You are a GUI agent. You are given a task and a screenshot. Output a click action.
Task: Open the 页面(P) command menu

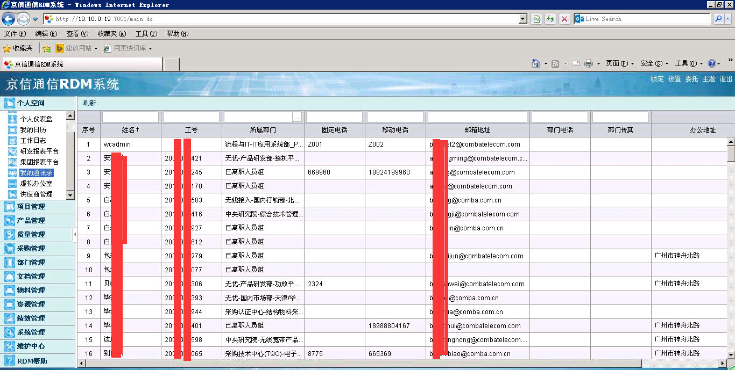coord(620,63)
